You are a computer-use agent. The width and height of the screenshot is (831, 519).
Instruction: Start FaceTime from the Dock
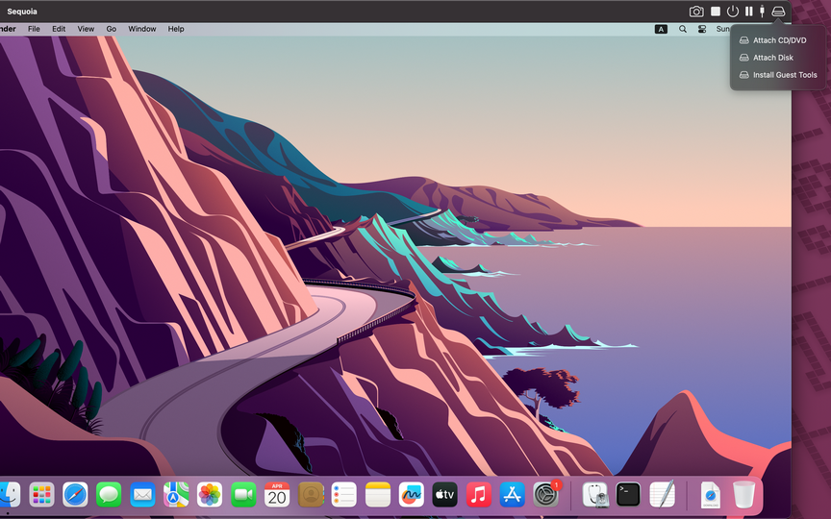click(x=243, y=495)
